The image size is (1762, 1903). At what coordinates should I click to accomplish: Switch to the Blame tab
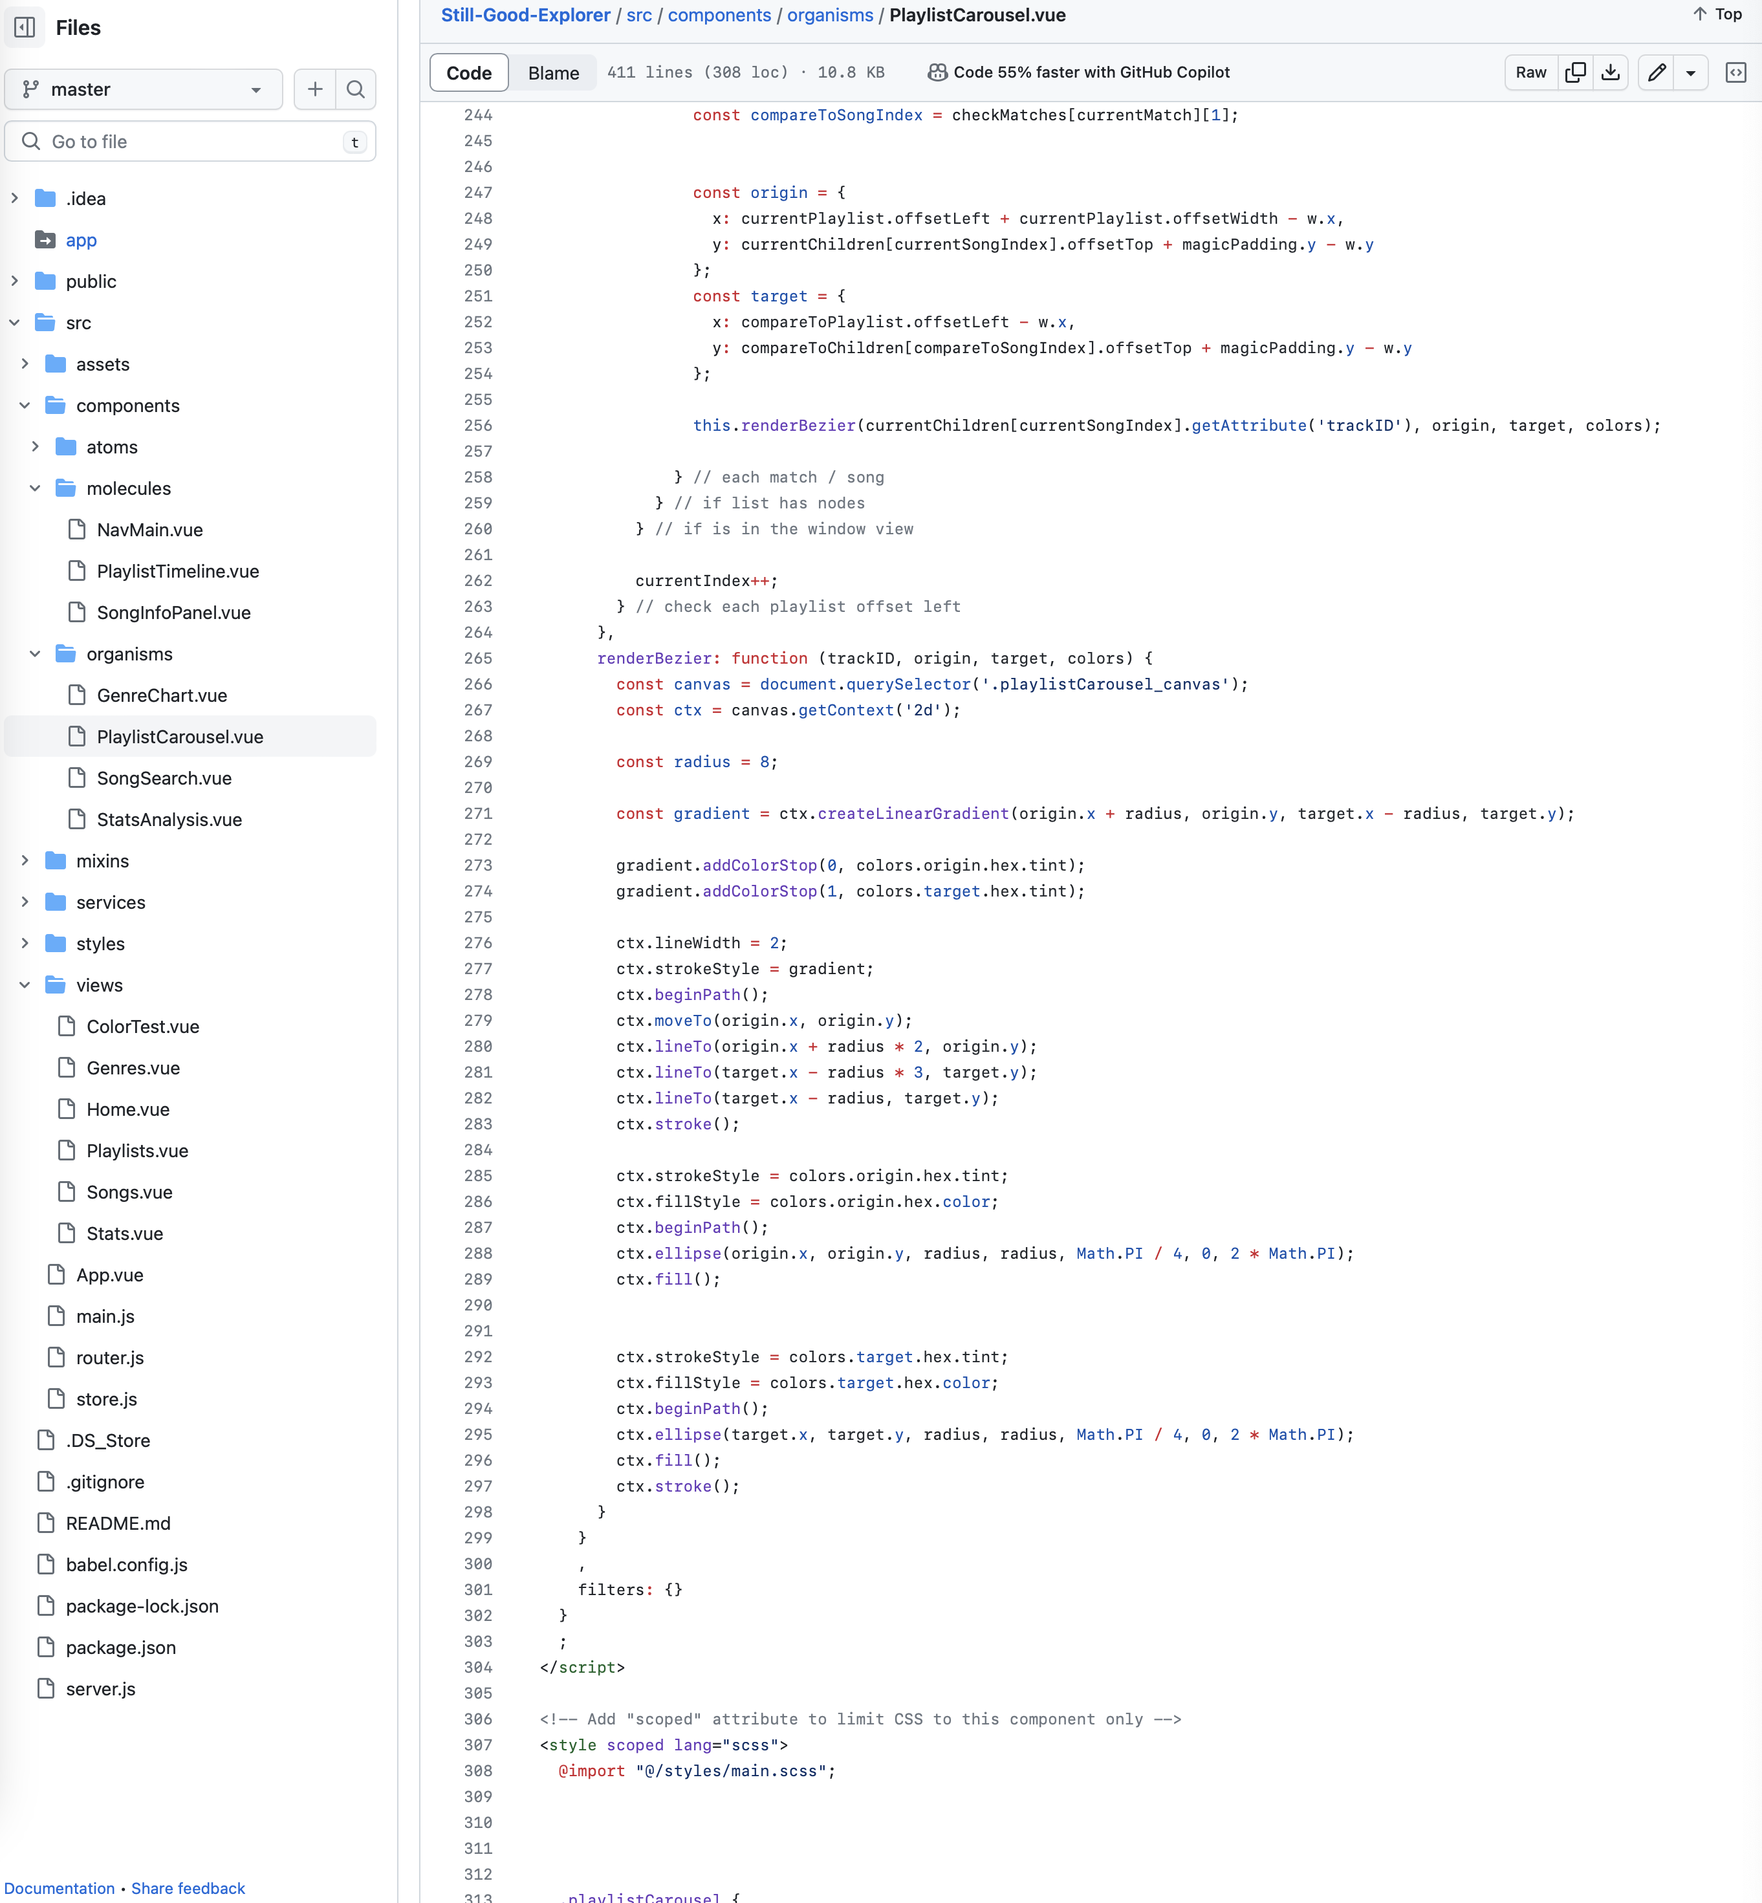point(554,72)
